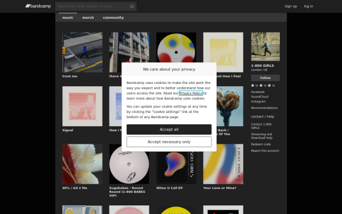Open the artist's Facebook link
This screenshot has width=342, height=214.
click(x=258, y=92)
